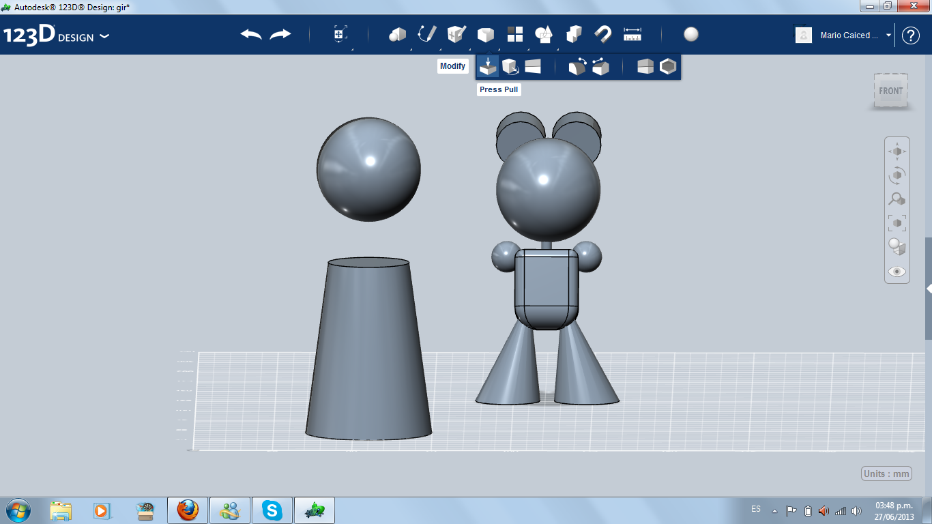Open the Sketch tools menu

coord(427,34)
